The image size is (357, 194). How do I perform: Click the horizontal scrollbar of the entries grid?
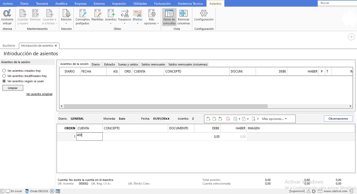(166, 106)
